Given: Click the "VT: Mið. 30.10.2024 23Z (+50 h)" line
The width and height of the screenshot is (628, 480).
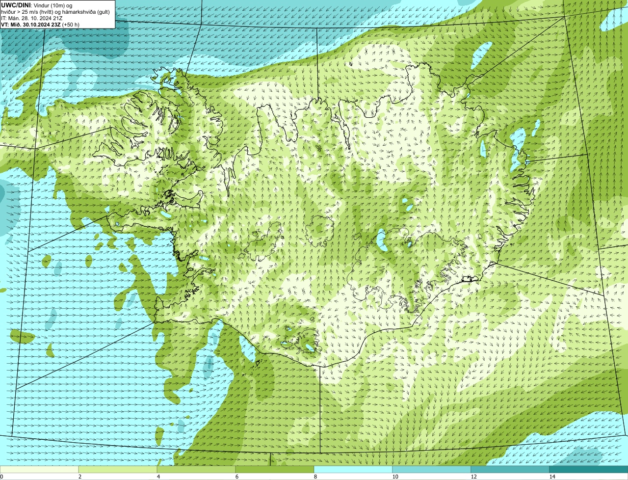Looking at the screenshot, I should (x=40, y=24).
